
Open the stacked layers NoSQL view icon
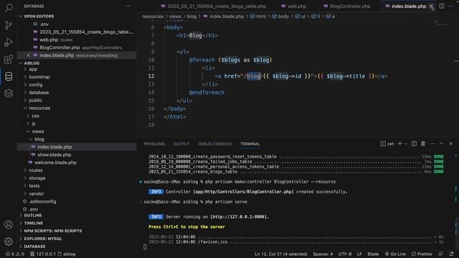(x=9, y=93)
